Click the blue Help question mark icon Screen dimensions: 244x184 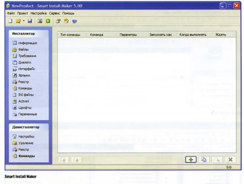(75, 21)
